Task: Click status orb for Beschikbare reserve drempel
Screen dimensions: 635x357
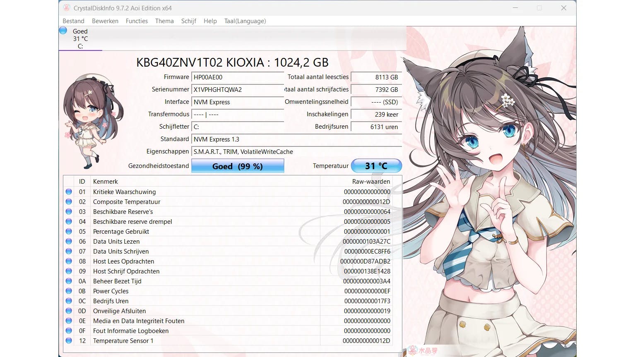Action: (x=69, y=221)
